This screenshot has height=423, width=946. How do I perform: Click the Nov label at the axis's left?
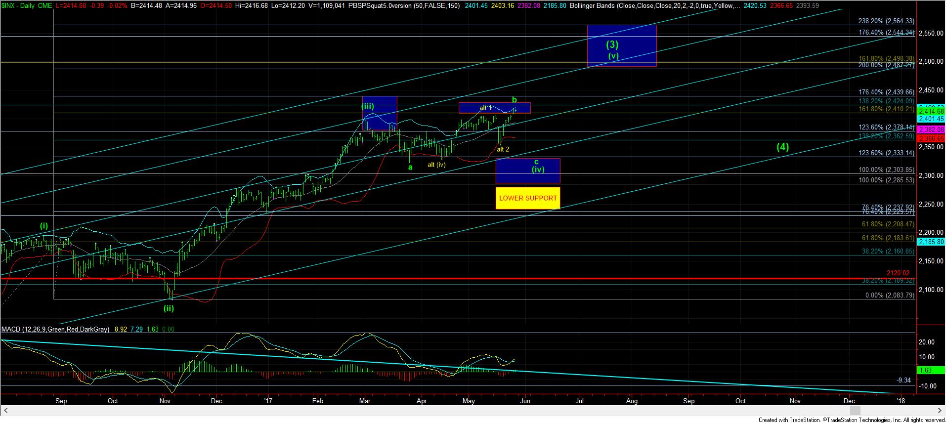click(166, 401)
